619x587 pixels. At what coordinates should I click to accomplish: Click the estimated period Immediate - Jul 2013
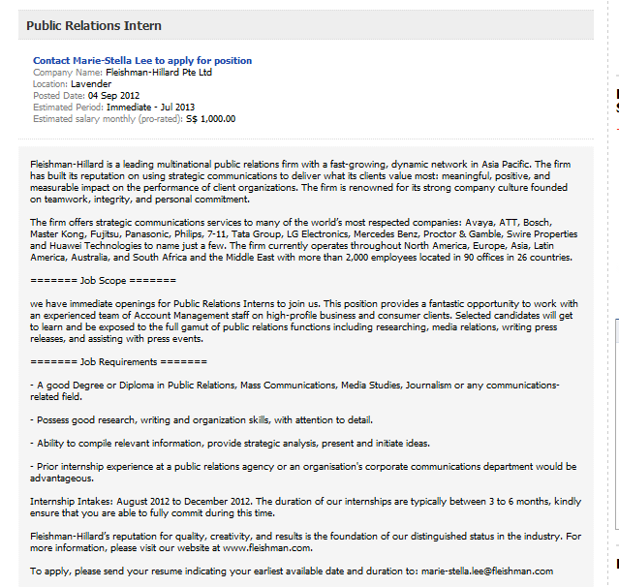tap(151, 108)
